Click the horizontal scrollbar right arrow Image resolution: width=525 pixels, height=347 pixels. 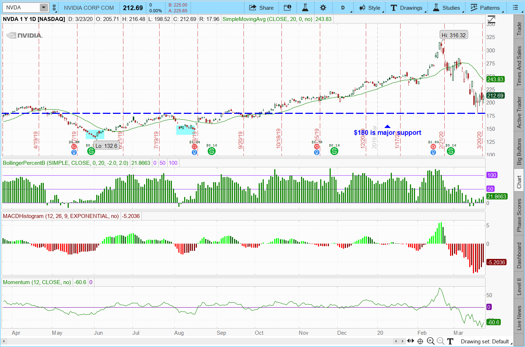click(x=402, y=341)
